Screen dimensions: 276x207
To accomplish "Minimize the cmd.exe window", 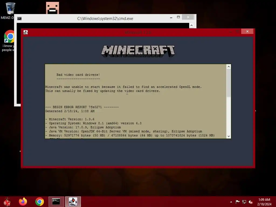I will 171,18.
